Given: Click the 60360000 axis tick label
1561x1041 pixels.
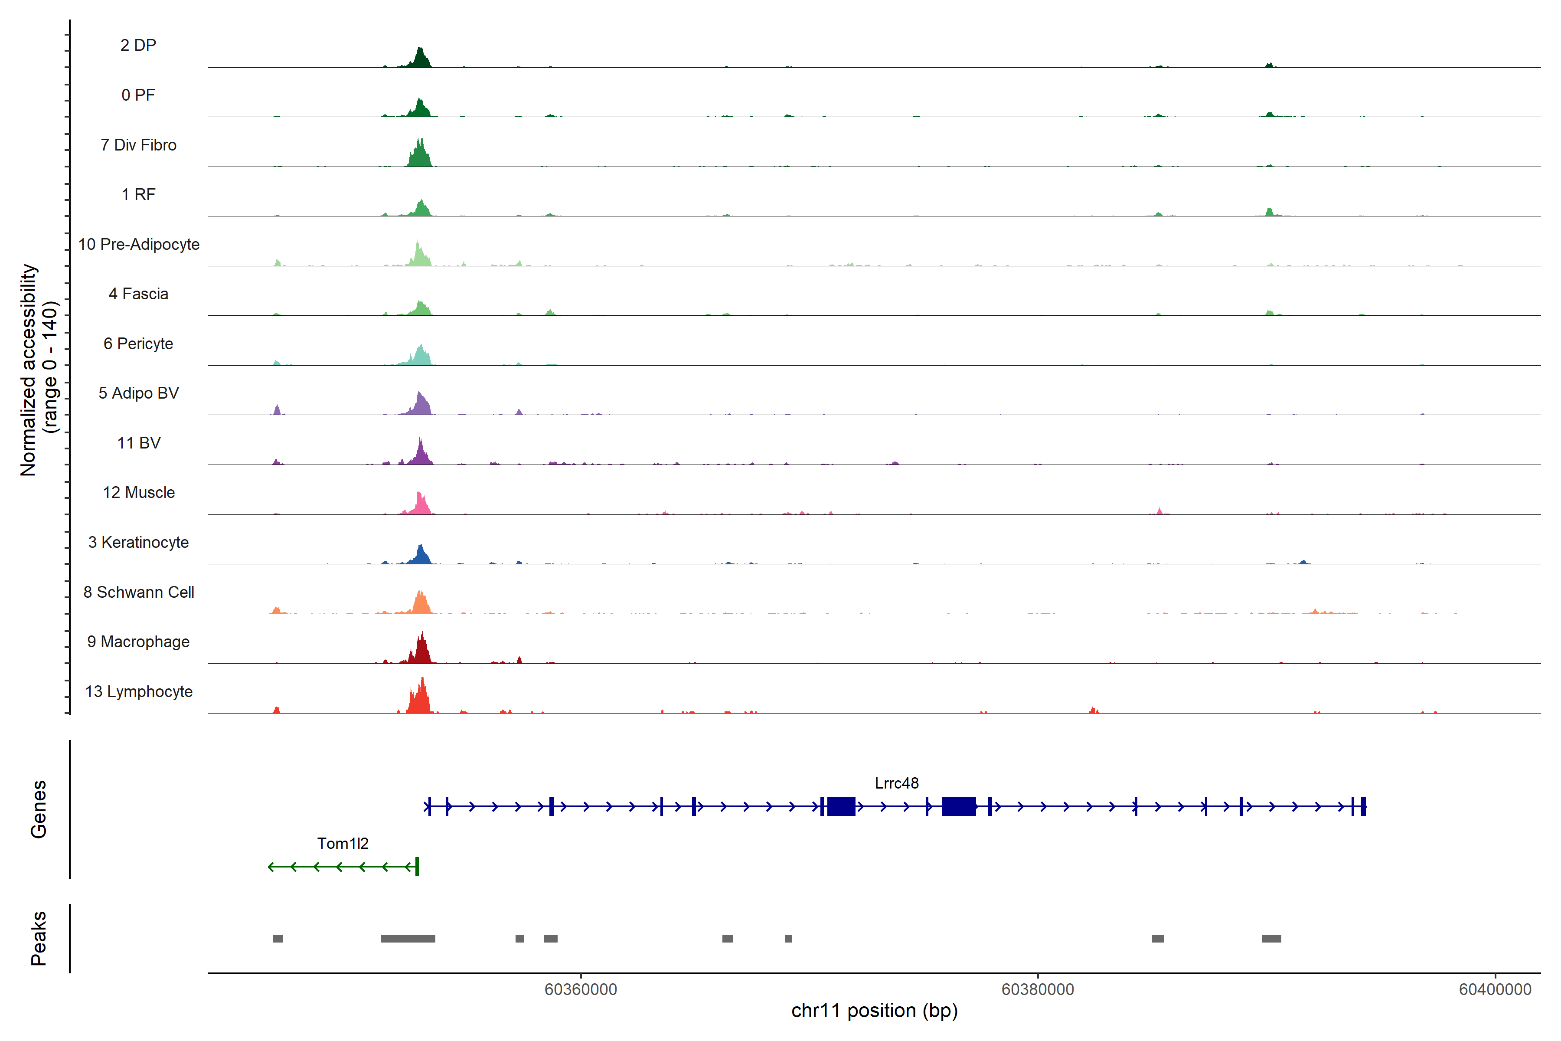Looking at the screenshot, I should point(580,989).
